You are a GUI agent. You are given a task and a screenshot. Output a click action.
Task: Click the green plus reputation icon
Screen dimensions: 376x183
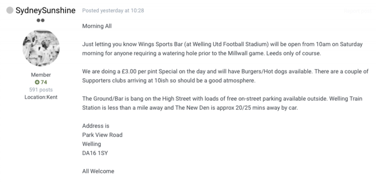pyautogui.click(x=36, y=82)
